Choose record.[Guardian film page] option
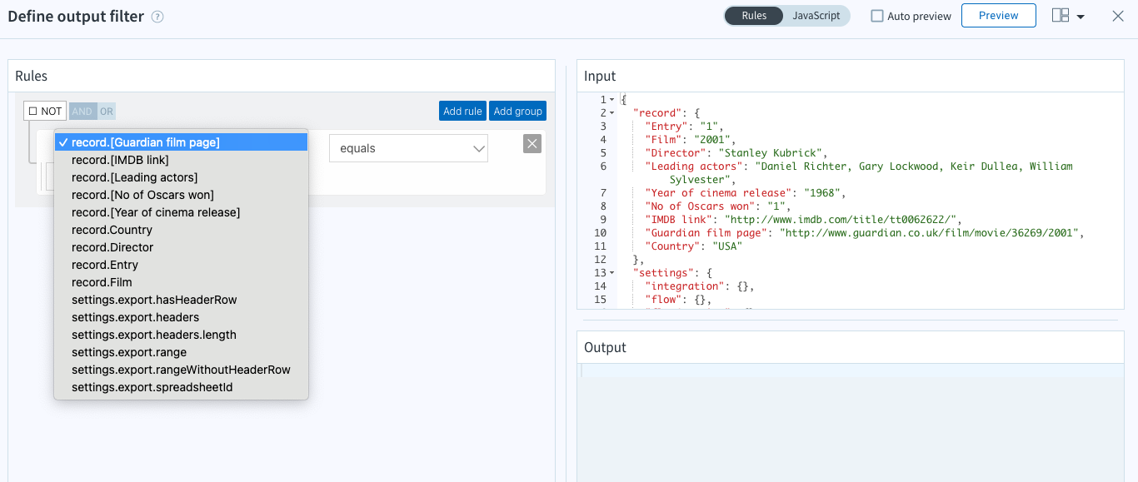1138x482 pixels. pos(182,142)
